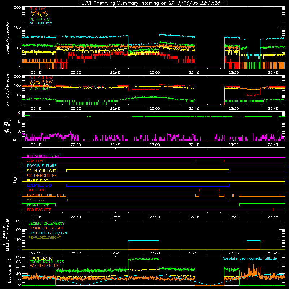This screenshot has height=289, width=289.
Task: Select the 6-12 keV legend label
Action: (x=39, y=12)
